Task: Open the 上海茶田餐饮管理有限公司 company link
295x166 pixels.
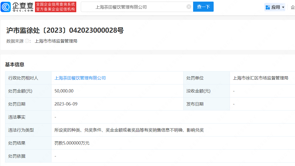Action: point(80,78)
